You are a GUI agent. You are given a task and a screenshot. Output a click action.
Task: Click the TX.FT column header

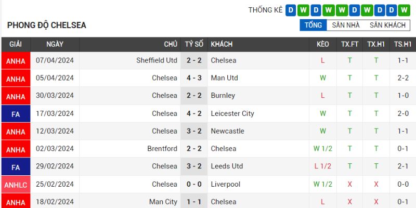[349, 44]
